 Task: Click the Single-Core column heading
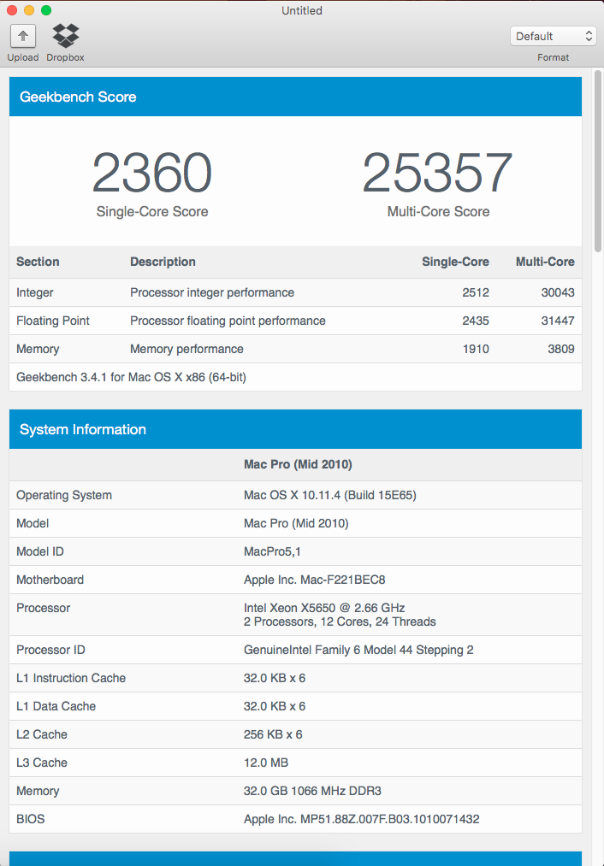(x=455, y=262)
